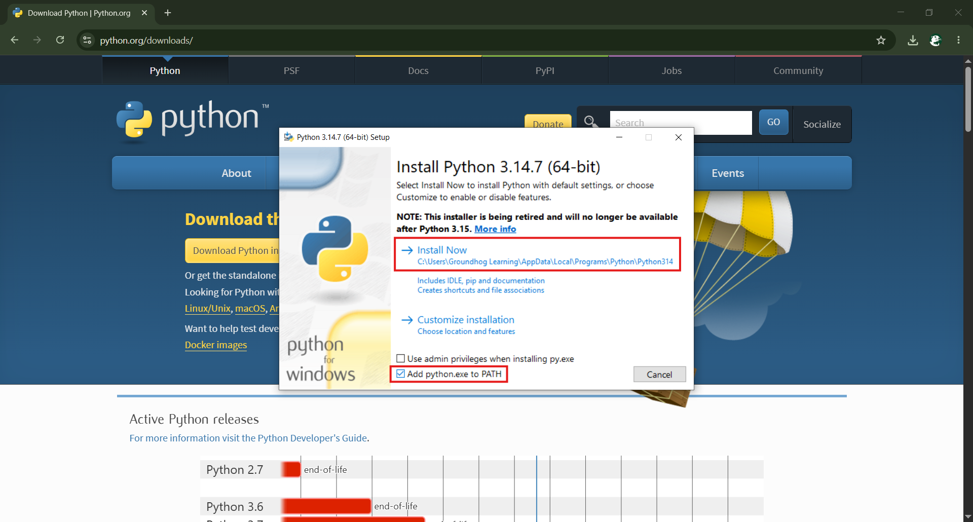Uncheck Add python.exe to PATH
The width and height of the screenshot is (973, 522).
click(400, 374)
